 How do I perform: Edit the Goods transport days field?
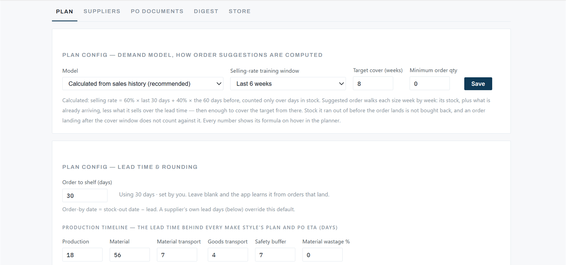pyautogui.click(x=228, y=255)
